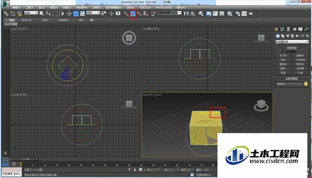Enable the 自动栅格 checkbox
The width and height of the screenshot is (312, 178).
pos(283,51)
